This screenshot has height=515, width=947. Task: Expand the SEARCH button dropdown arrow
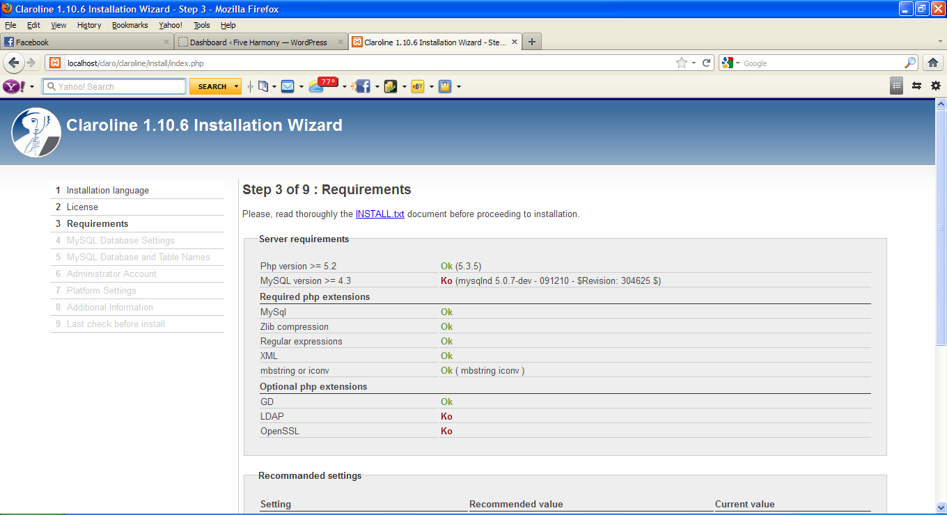(x=237, y=87)
